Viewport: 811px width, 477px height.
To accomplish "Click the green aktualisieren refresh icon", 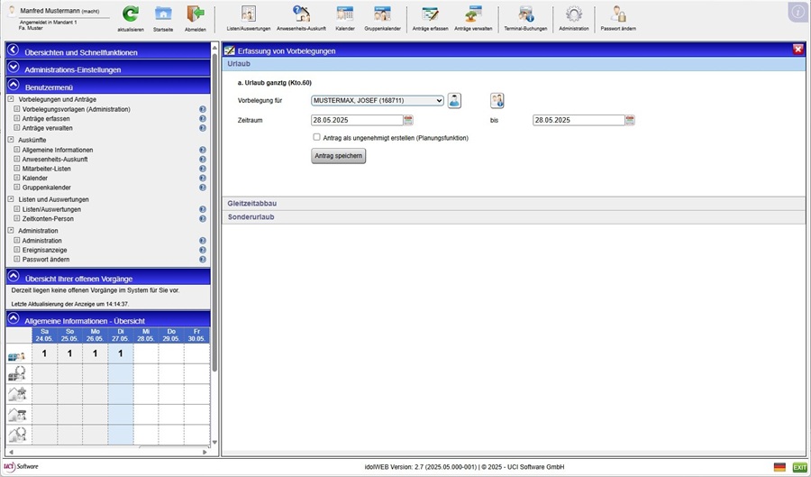I will coord(131,14).
